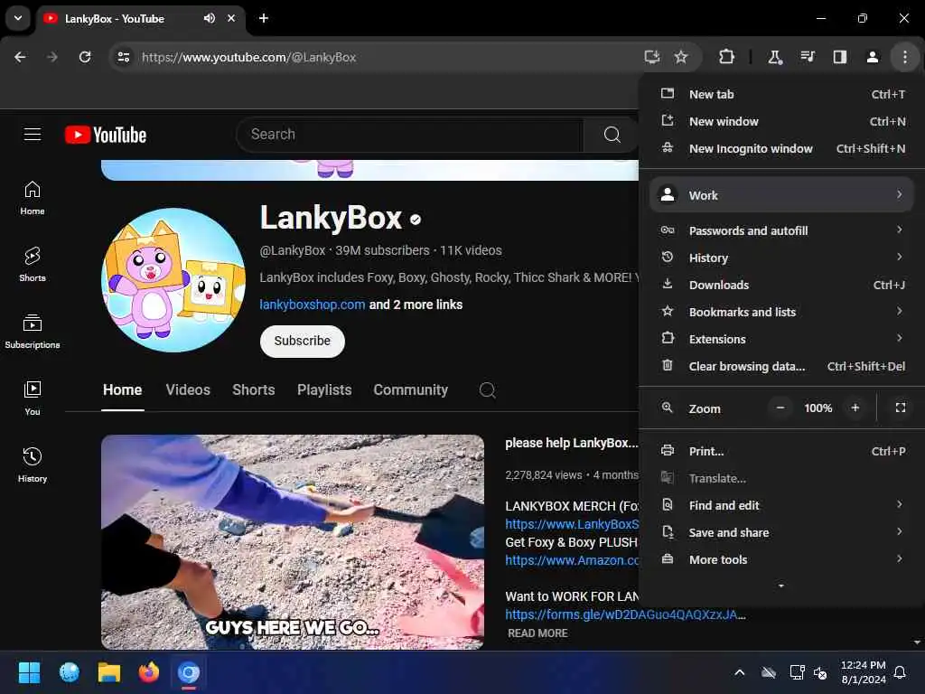Bookmark this page with the star icon
925x694 pixels.
681,57
